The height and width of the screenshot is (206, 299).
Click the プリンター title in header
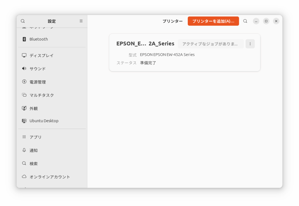click(173, 21)
